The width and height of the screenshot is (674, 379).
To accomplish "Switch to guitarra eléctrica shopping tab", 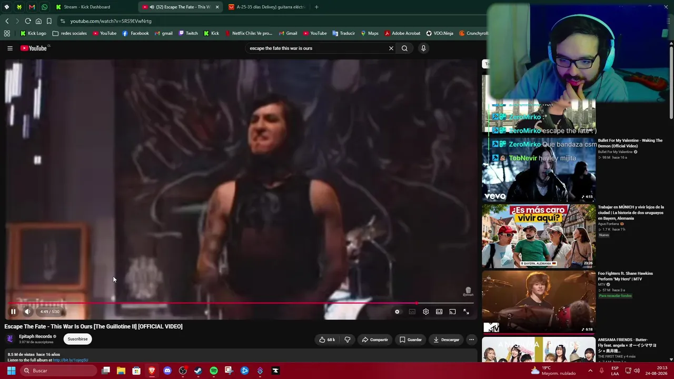I will [x=267, y=7].
